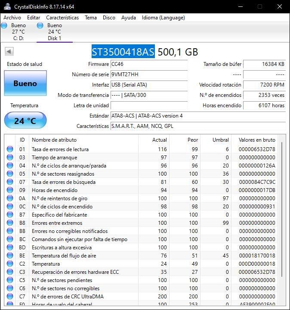Open the Tema menu
Image resolution: width=290 pixels, height=310 pixels.
click(91, 18)
